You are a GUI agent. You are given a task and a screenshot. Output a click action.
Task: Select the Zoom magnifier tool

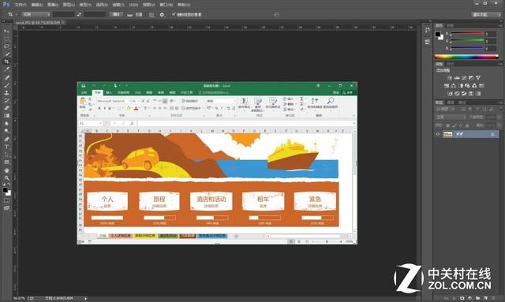(x=6, y=177)
